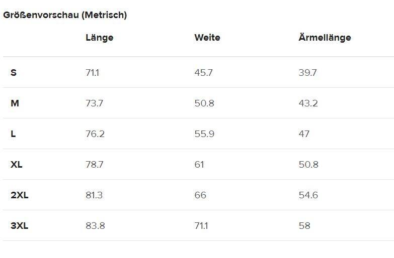Image resolution: width=394 pixels, height=258 pixels.
Task: Click the Größenvorschau (Metrisch) heading
Action: click(65, 15)
